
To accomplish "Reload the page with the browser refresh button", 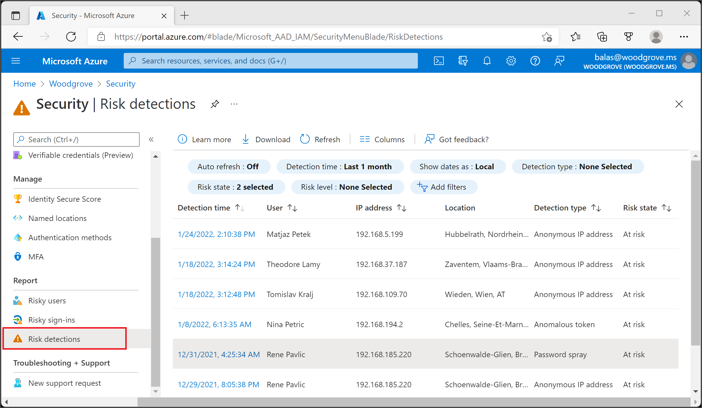I will [71, 37].
